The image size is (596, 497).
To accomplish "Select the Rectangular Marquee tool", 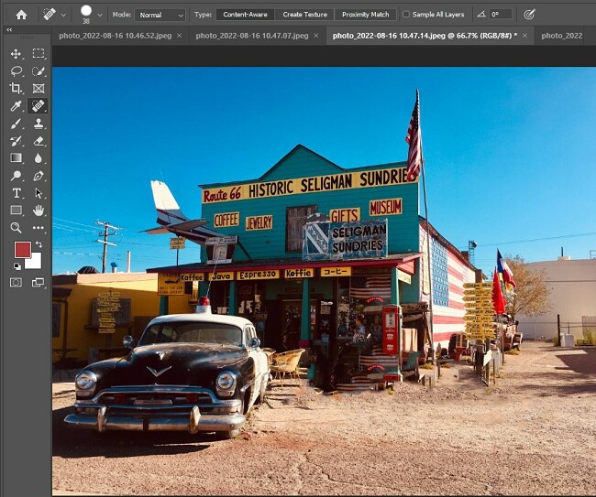I will point(38,53).
